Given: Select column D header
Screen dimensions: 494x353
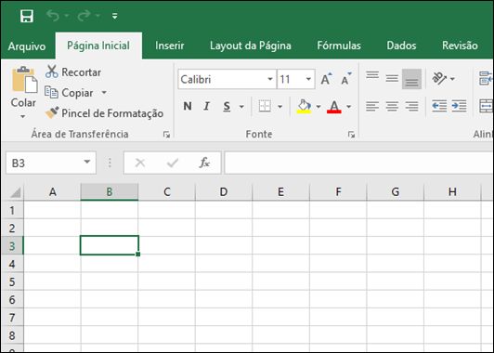Looking at the screenshot, I should (224, 191).
